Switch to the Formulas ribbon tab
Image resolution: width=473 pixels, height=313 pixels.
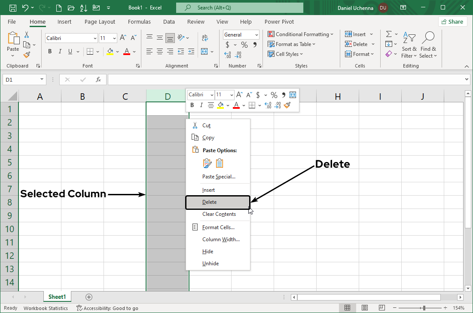[x=139, y=21]
